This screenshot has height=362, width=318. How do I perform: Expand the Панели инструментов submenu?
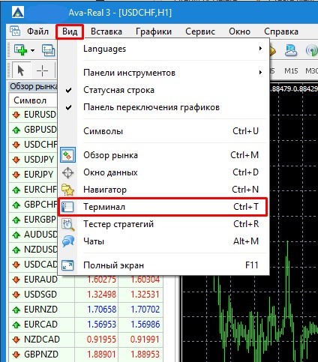[163, 73]
